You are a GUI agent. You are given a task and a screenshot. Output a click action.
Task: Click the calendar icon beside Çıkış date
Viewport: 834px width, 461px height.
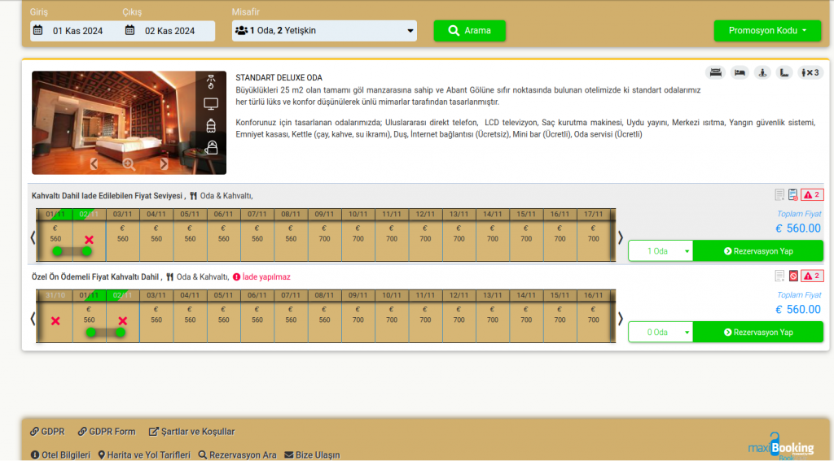129,30
